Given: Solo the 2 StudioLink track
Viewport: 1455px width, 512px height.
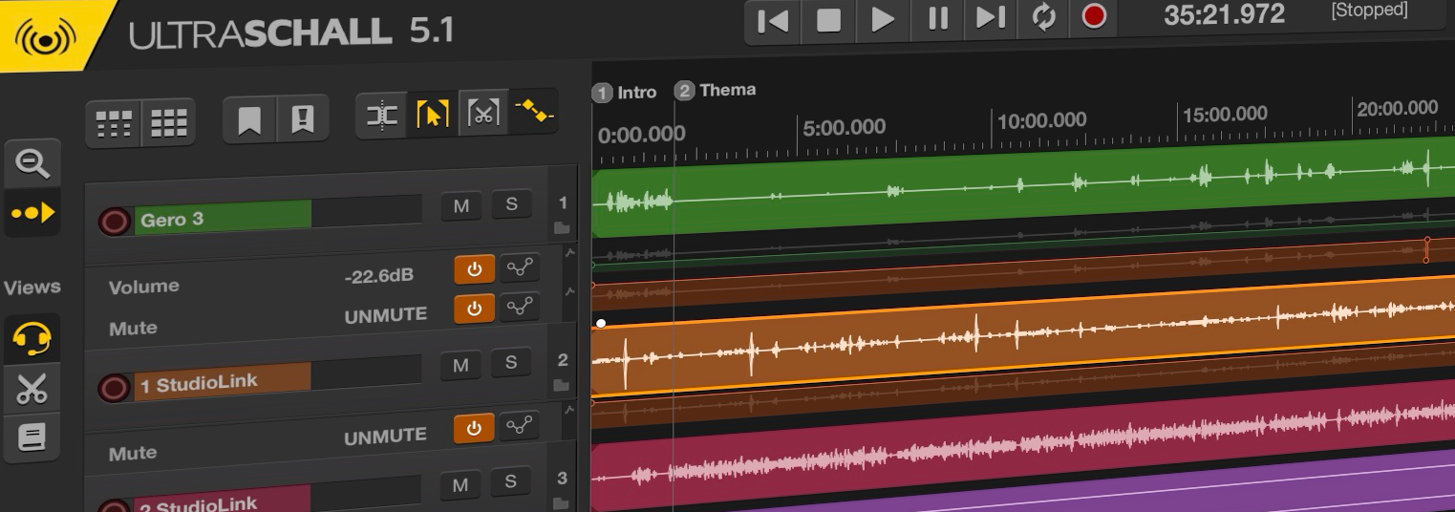Looking at the screenshot, I should 511,481.
